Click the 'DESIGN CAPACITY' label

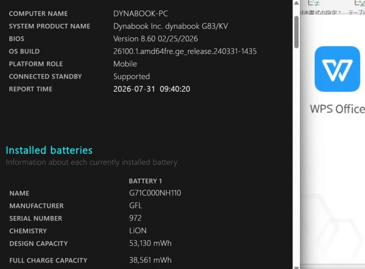[39, 244]
